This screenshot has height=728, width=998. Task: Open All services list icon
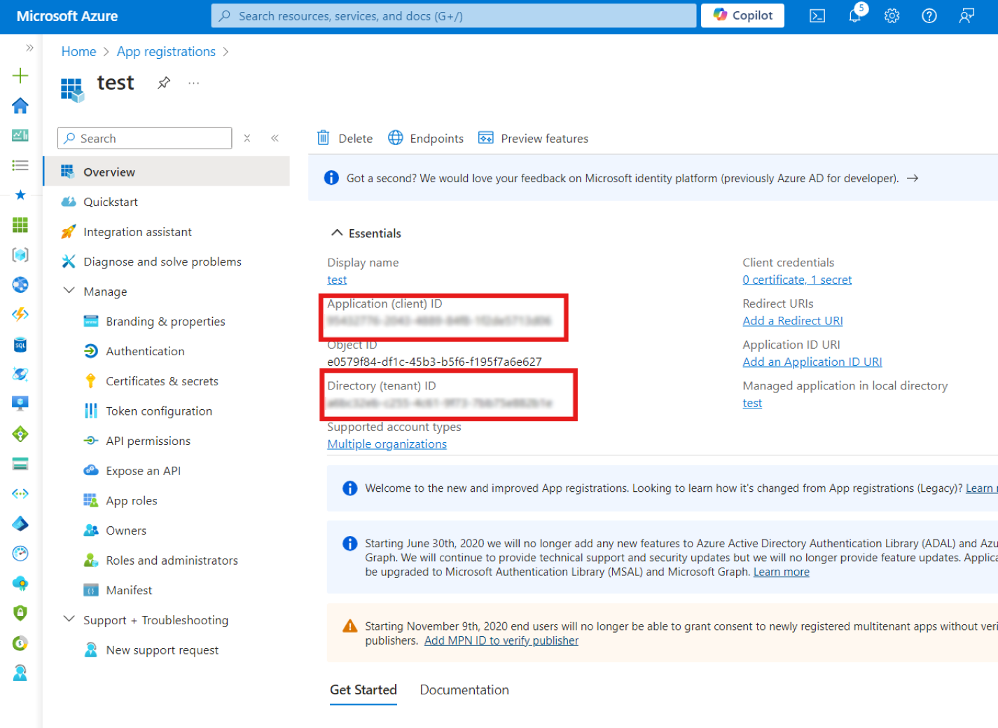pyautogui.click(x=20, y=165)
